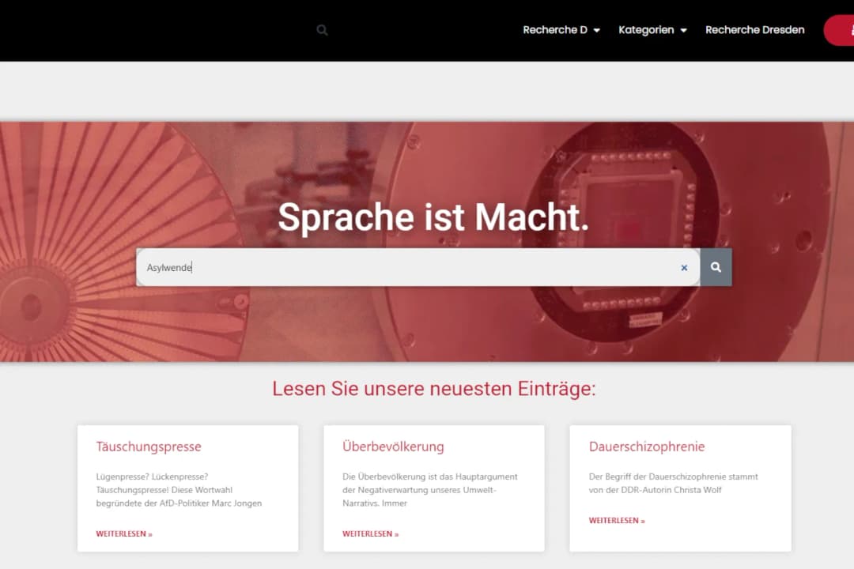
Task: Click the Lesen Sie unsere neuesten Einträge heading
Action: [x=433, y=389]
